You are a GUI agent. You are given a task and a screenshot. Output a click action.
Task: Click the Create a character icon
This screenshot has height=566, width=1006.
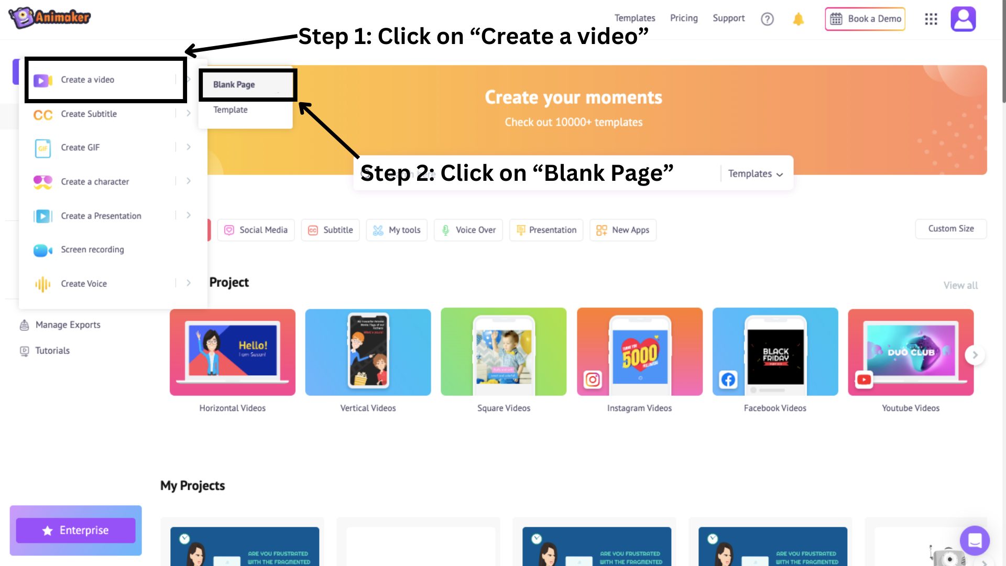pos(43,181)
